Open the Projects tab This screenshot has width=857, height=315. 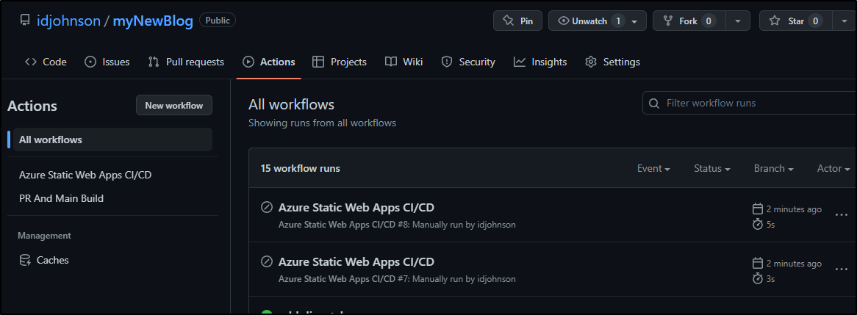pyautogui.click(x=340, y=62)
